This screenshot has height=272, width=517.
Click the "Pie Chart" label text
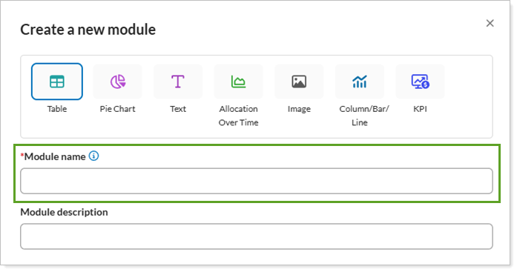117,109
